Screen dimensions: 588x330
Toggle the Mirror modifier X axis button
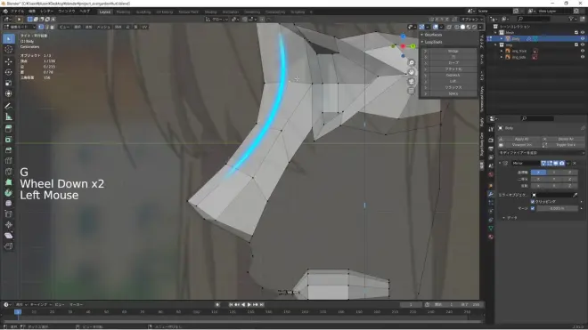pos(538,173)
